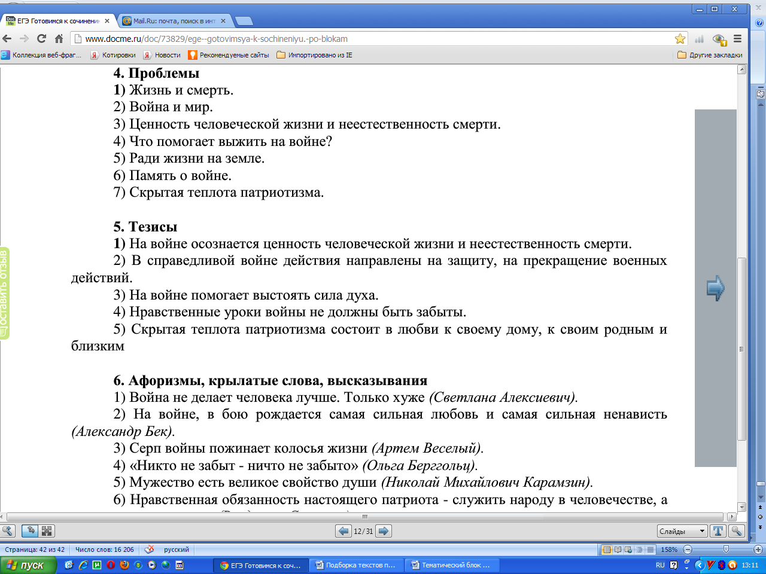The height and width of the screenshot is (574, 766).
Task: Click the Internet Explorer quick launch icon
Action: [x=83, y=565]
